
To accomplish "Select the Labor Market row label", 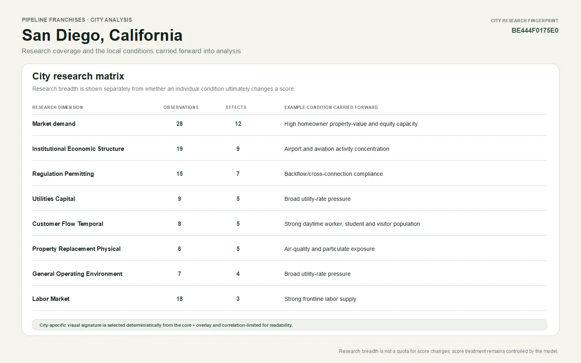I will point(51,299).
